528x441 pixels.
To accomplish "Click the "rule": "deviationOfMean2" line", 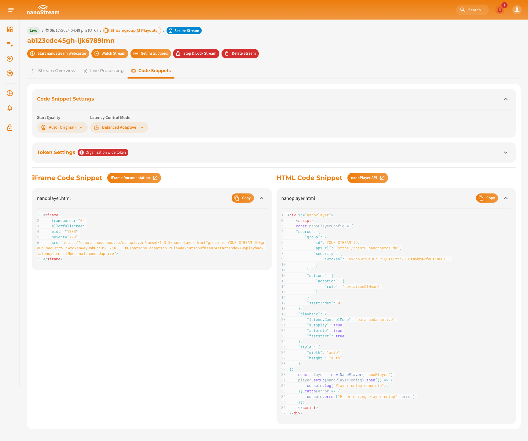I will point(353,287).
